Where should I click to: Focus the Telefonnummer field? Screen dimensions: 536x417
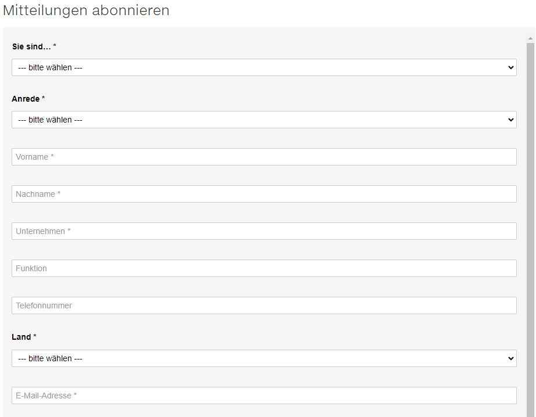[264, 305]
